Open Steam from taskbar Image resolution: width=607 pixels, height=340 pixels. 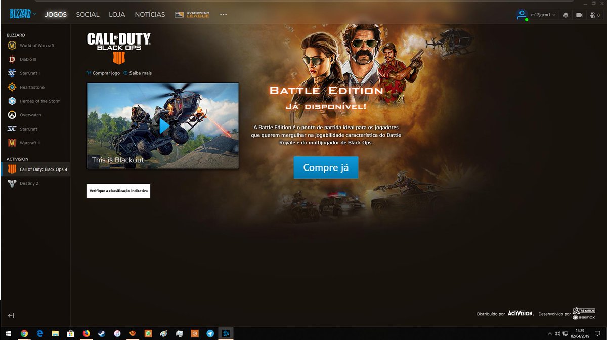[102, 333]
